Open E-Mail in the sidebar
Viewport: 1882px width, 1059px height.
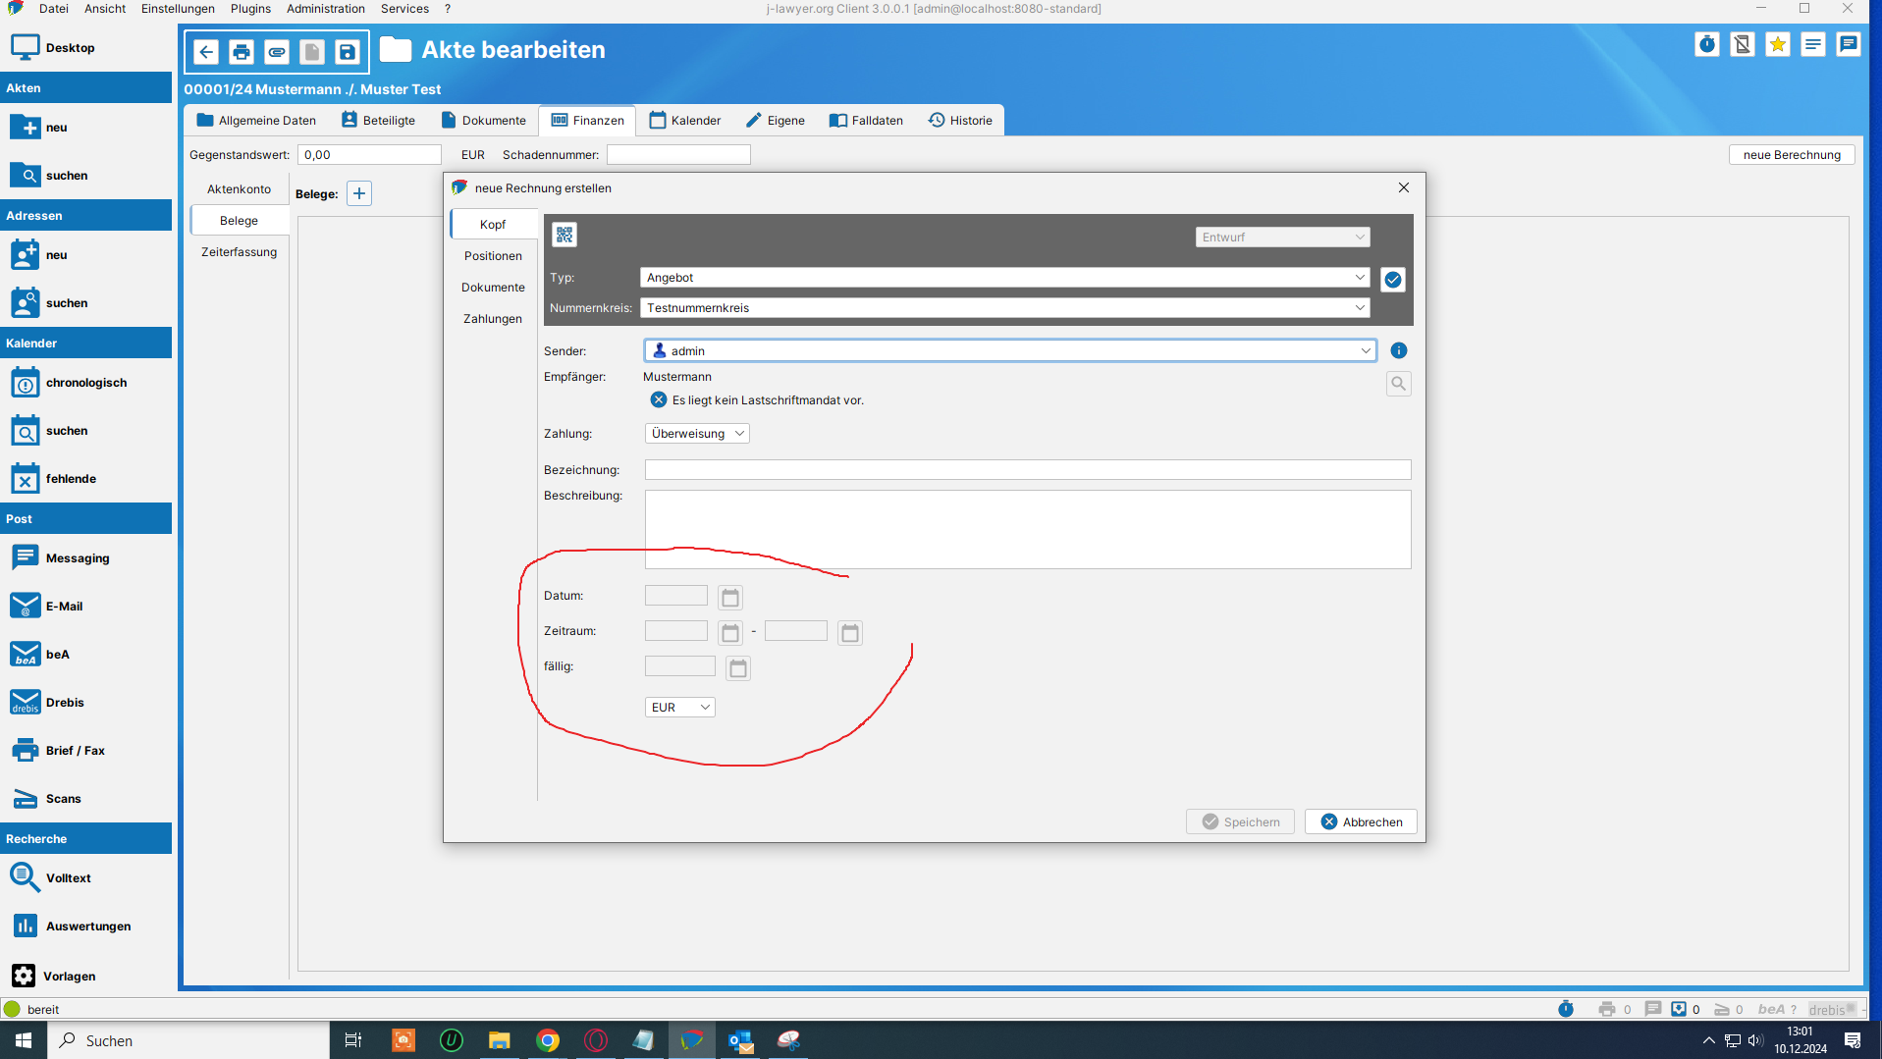(47, 606)
